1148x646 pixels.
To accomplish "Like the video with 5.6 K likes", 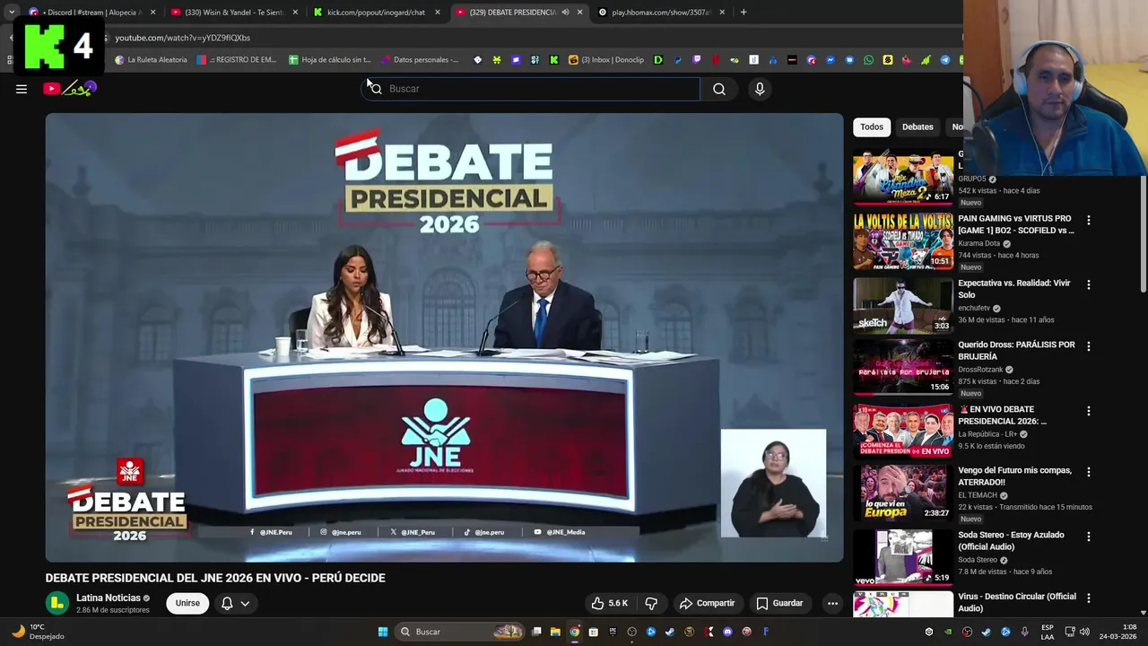I will pos(609,603).
